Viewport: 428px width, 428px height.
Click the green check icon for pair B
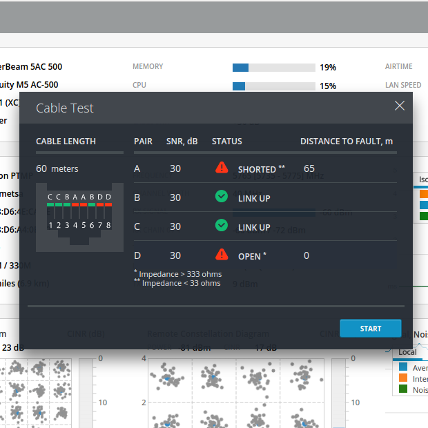(221, 197)
